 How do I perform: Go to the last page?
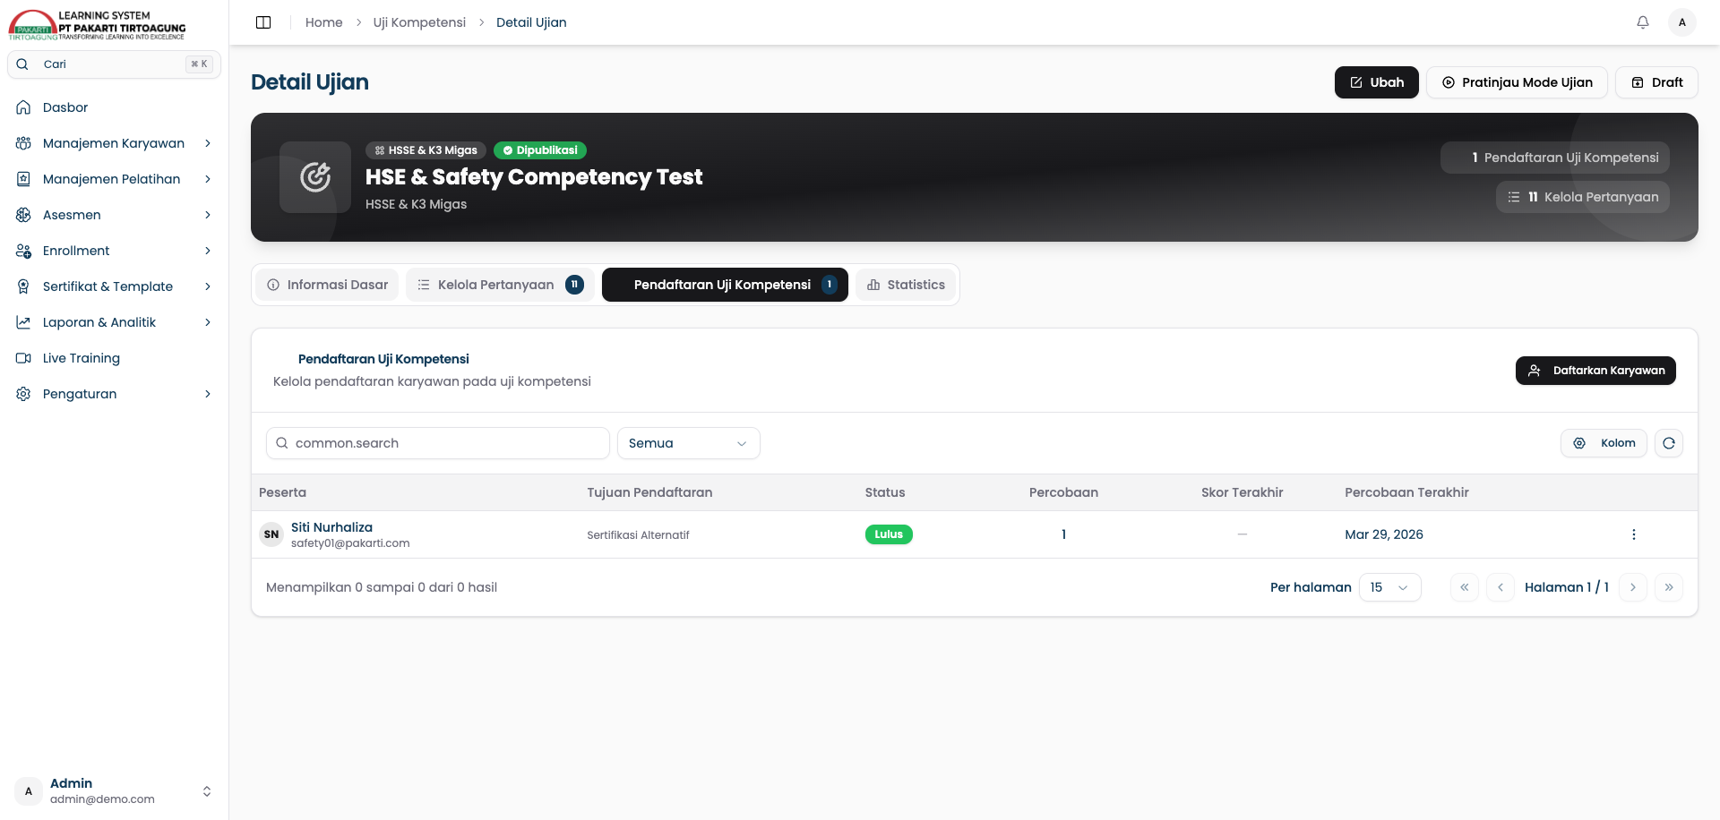click(1669, 587)
